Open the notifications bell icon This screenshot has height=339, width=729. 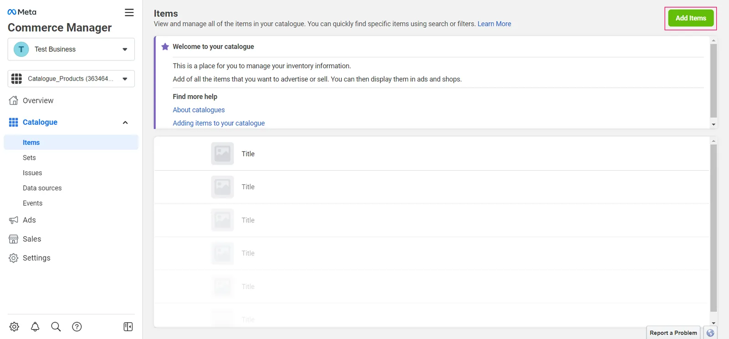(x=35, y=327)
